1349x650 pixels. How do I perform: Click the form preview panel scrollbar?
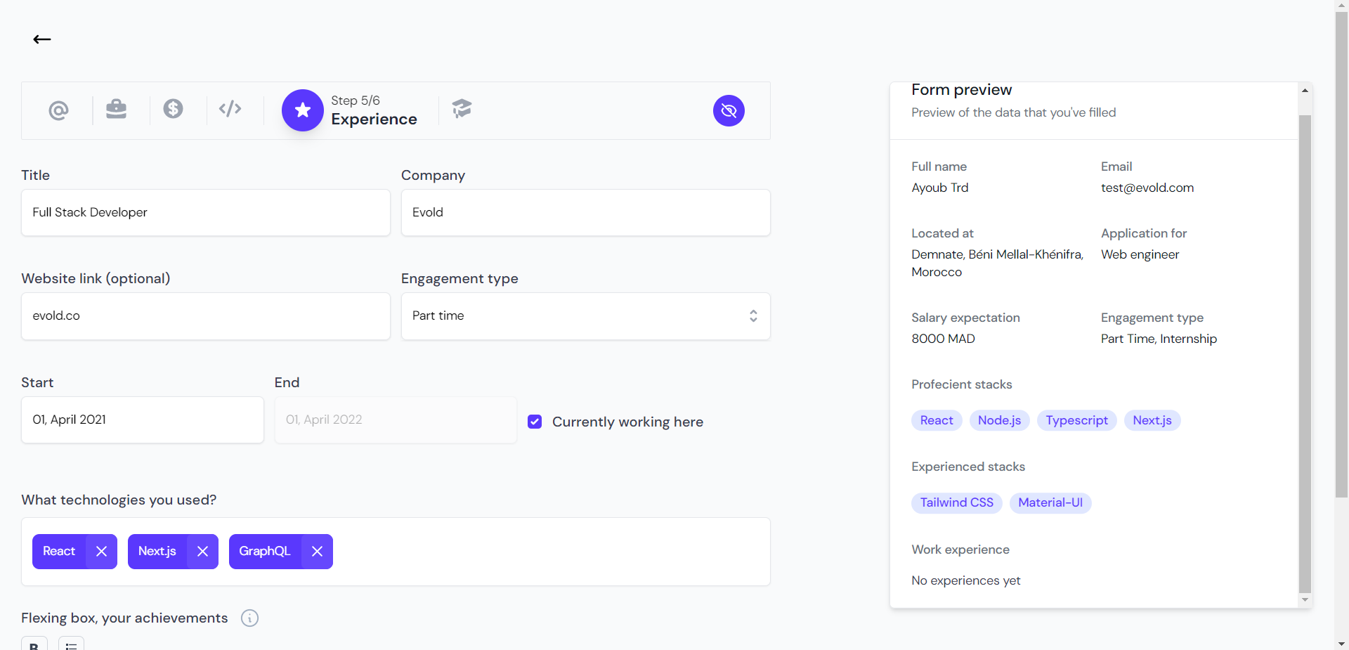[1305, 351]
